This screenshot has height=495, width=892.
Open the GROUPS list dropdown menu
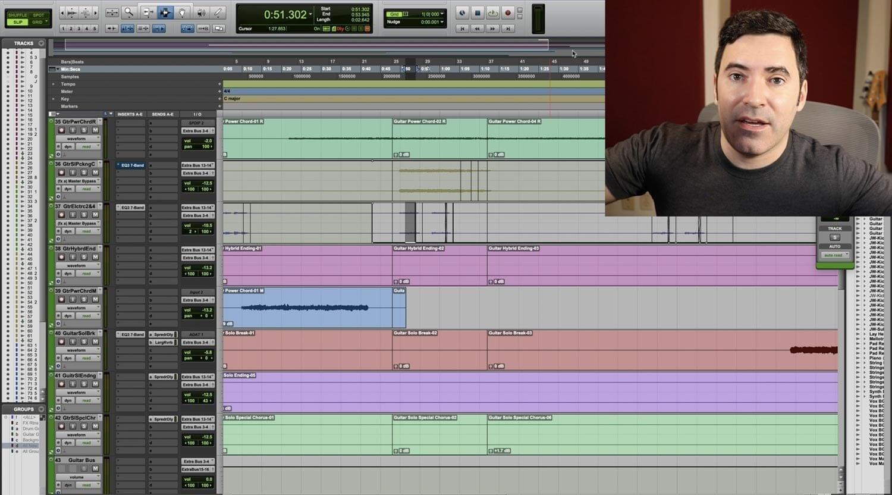(x=41, y=409)
